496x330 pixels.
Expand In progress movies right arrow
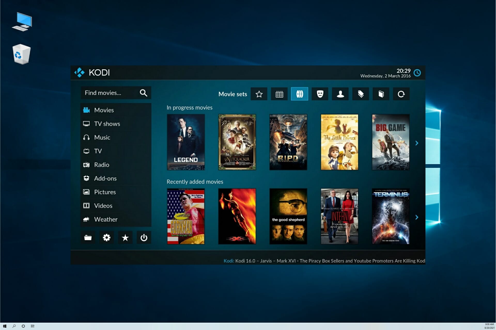pos(416,143)
